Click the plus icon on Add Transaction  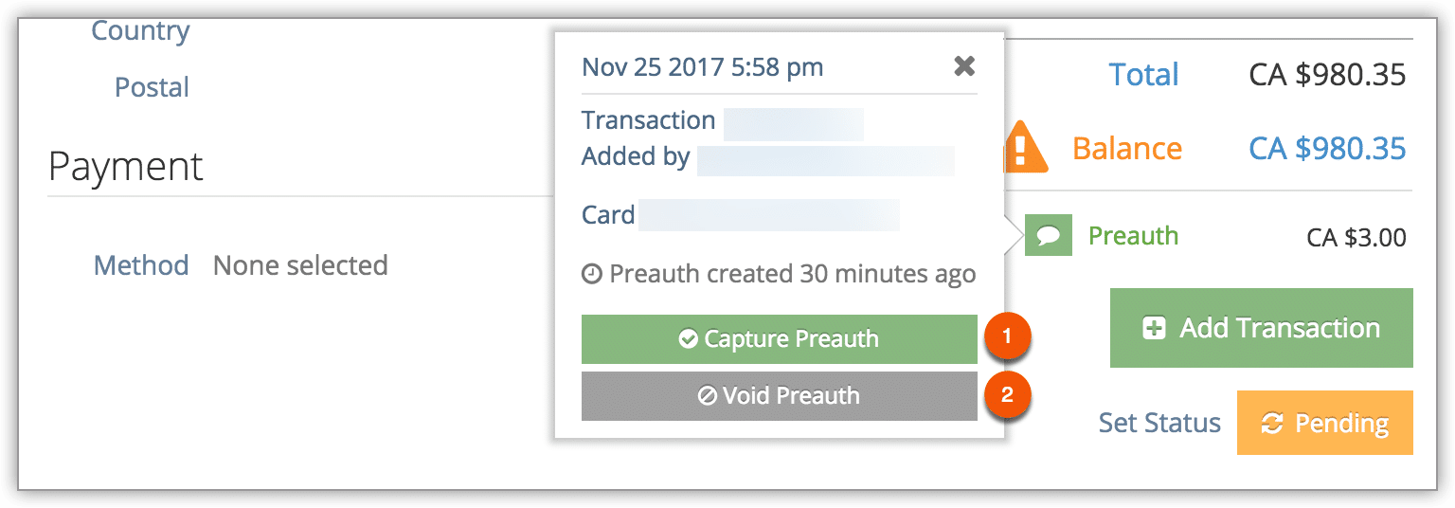1154,329
